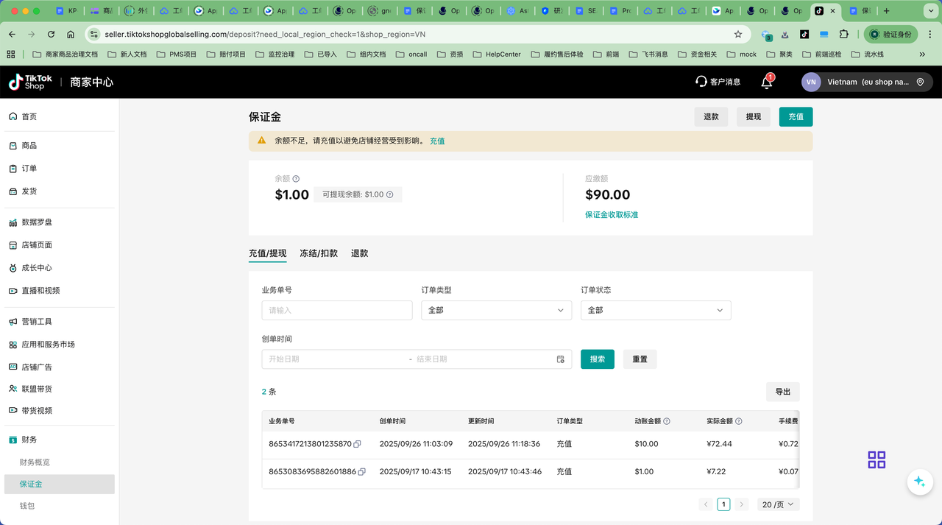Switch to the 冻结/扣款 tab
Viewport: 942px width, 525px height.
point(319,253)
